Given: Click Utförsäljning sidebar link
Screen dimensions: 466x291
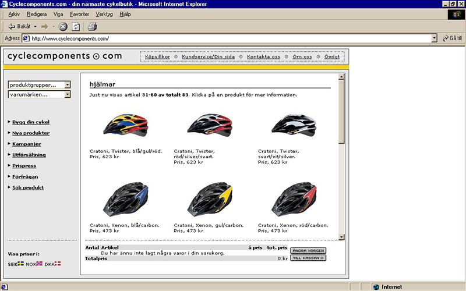Looking at the screenshot, I should click(29, 155).
